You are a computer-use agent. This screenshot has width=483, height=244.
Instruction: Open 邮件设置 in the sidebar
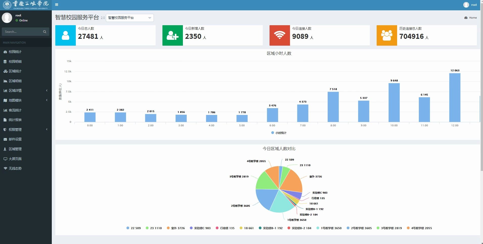26,139
